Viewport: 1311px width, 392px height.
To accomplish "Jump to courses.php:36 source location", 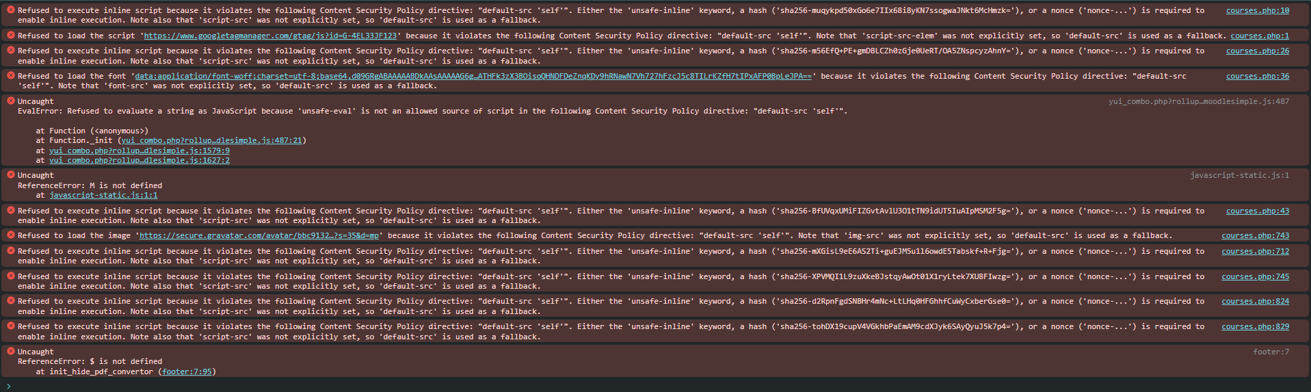I will point(1257,77).
